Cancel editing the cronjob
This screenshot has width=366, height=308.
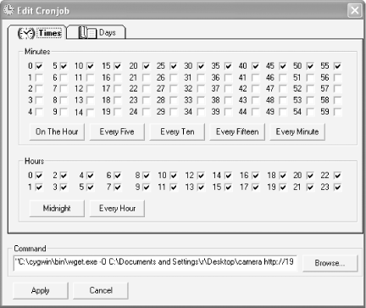(101, 290)
